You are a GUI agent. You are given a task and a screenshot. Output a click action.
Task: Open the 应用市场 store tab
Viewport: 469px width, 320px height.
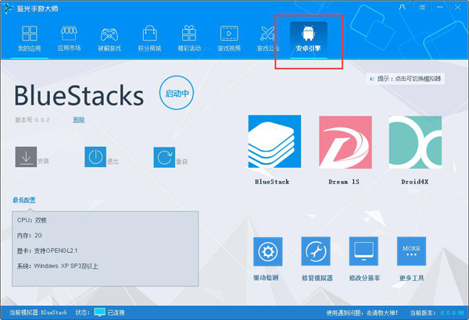(69, 39)
